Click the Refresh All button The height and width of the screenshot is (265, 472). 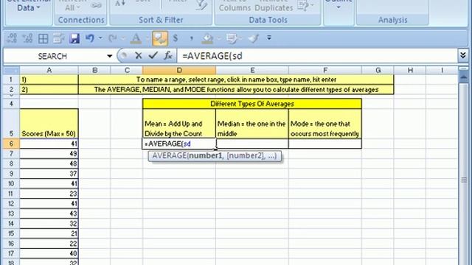click(73, 6)
